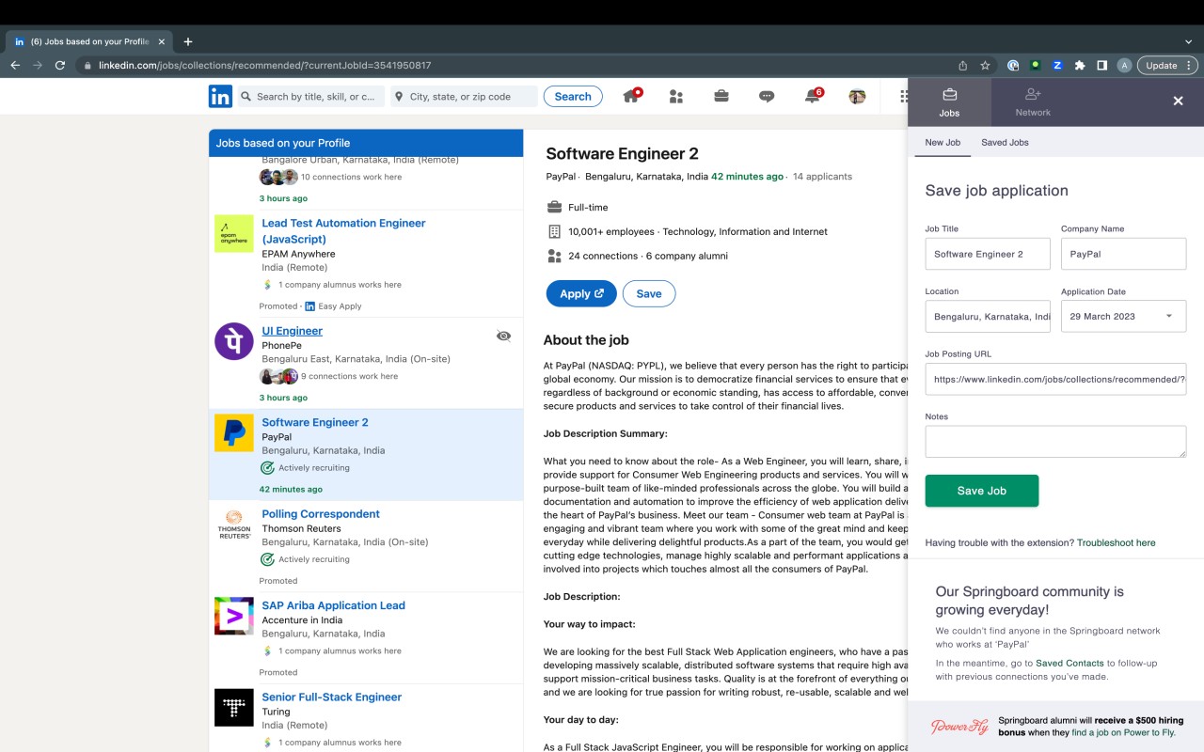Close the LinkedIn browser tab
This screenshot has height=752, width=1204.
(162, 41)
